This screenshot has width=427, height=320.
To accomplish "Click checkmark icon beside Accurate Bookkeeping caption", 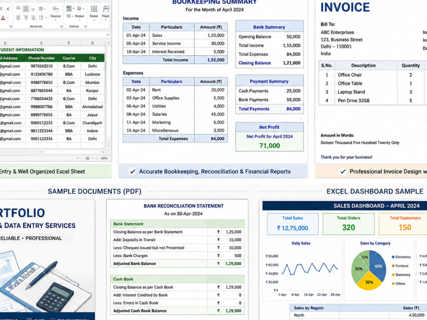I will pyautogui.click(x=132, y=172).
